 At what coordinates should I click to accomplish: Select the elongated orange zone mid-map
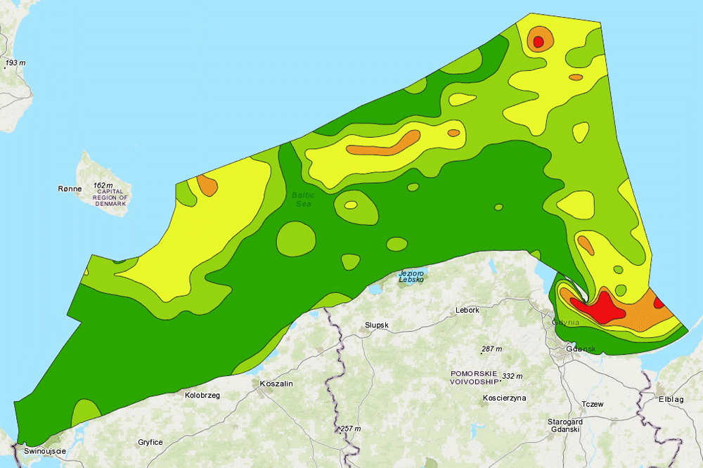[383, 144]
